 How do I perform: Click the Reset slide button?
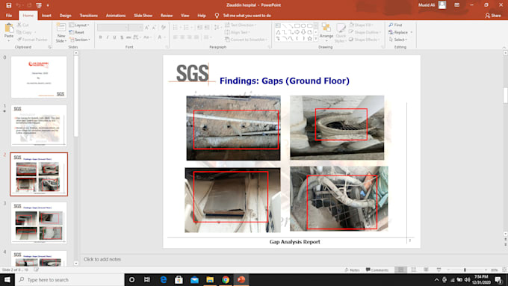tap(77, 32)
